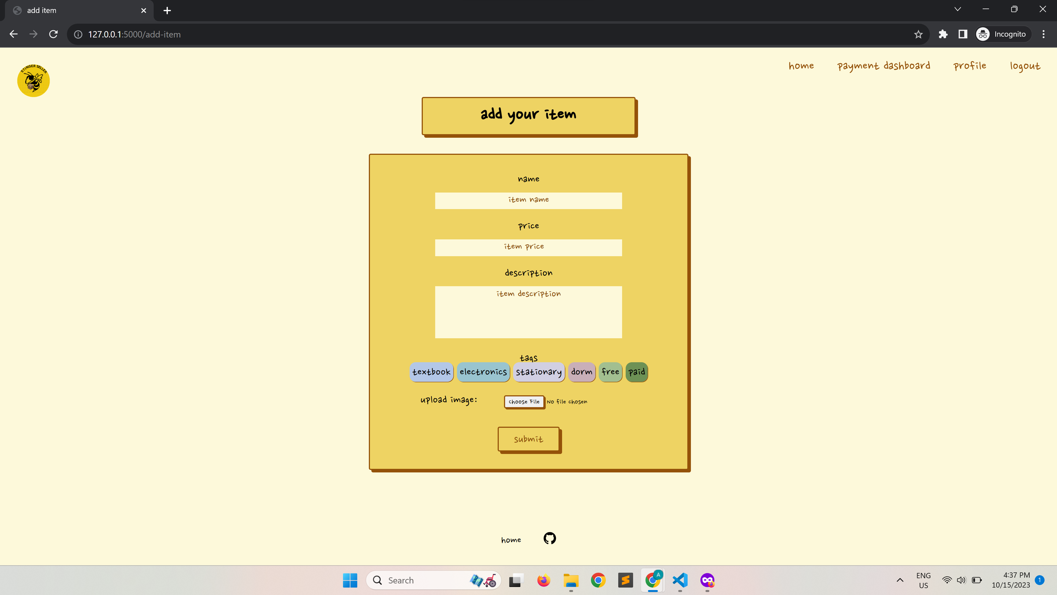Click the Choose File button
The width and height of the screenshot is (1057, 595).
[x=524, y=402]
